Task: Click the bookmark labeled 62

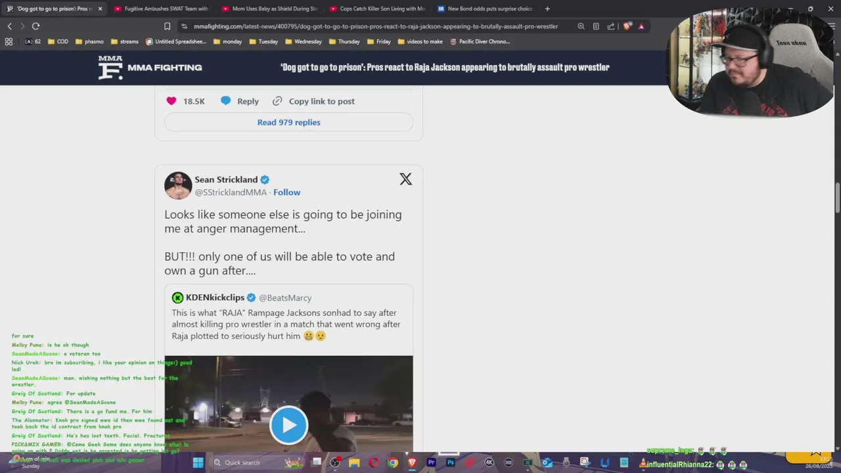Action: pos(33,41)
